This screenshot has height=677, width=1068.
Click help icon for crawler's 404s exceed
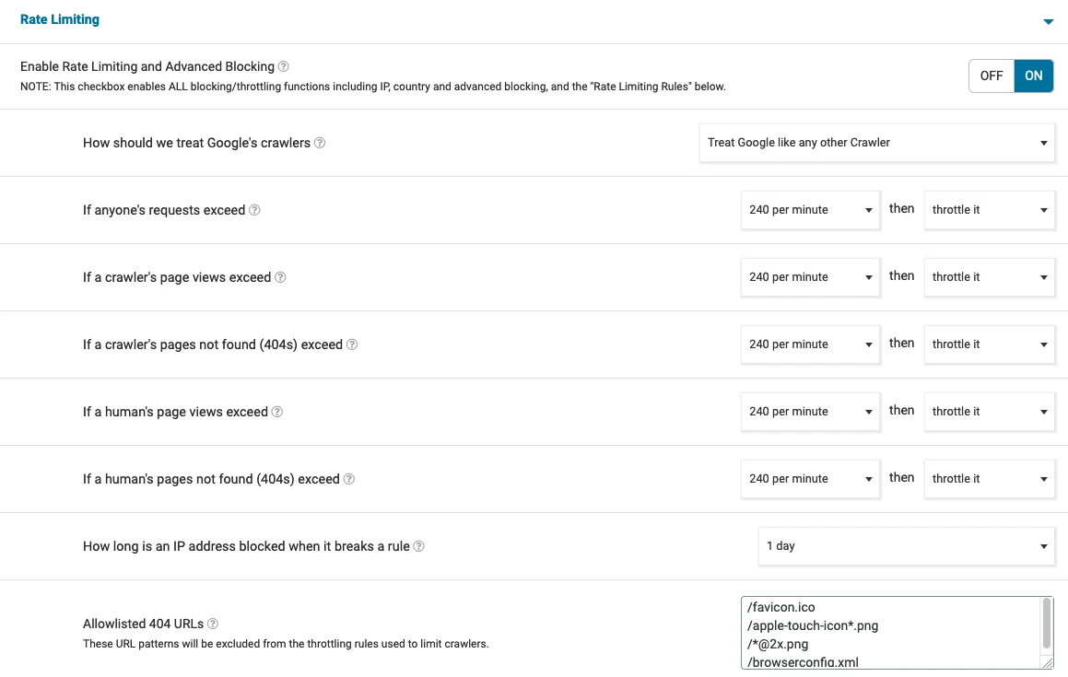(x=352, y=344)
